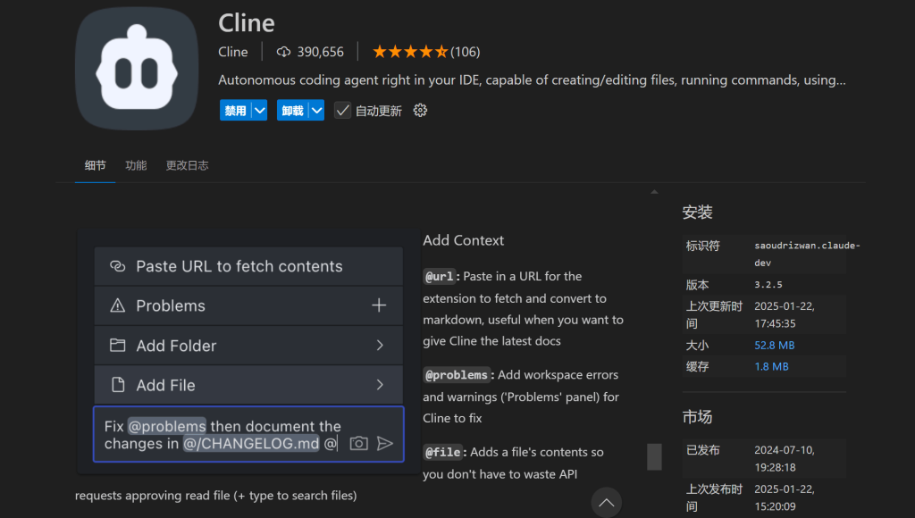The image size is (915, 518).
Task: Click the camera icon in chat input
Action: (x=358, y=443)
